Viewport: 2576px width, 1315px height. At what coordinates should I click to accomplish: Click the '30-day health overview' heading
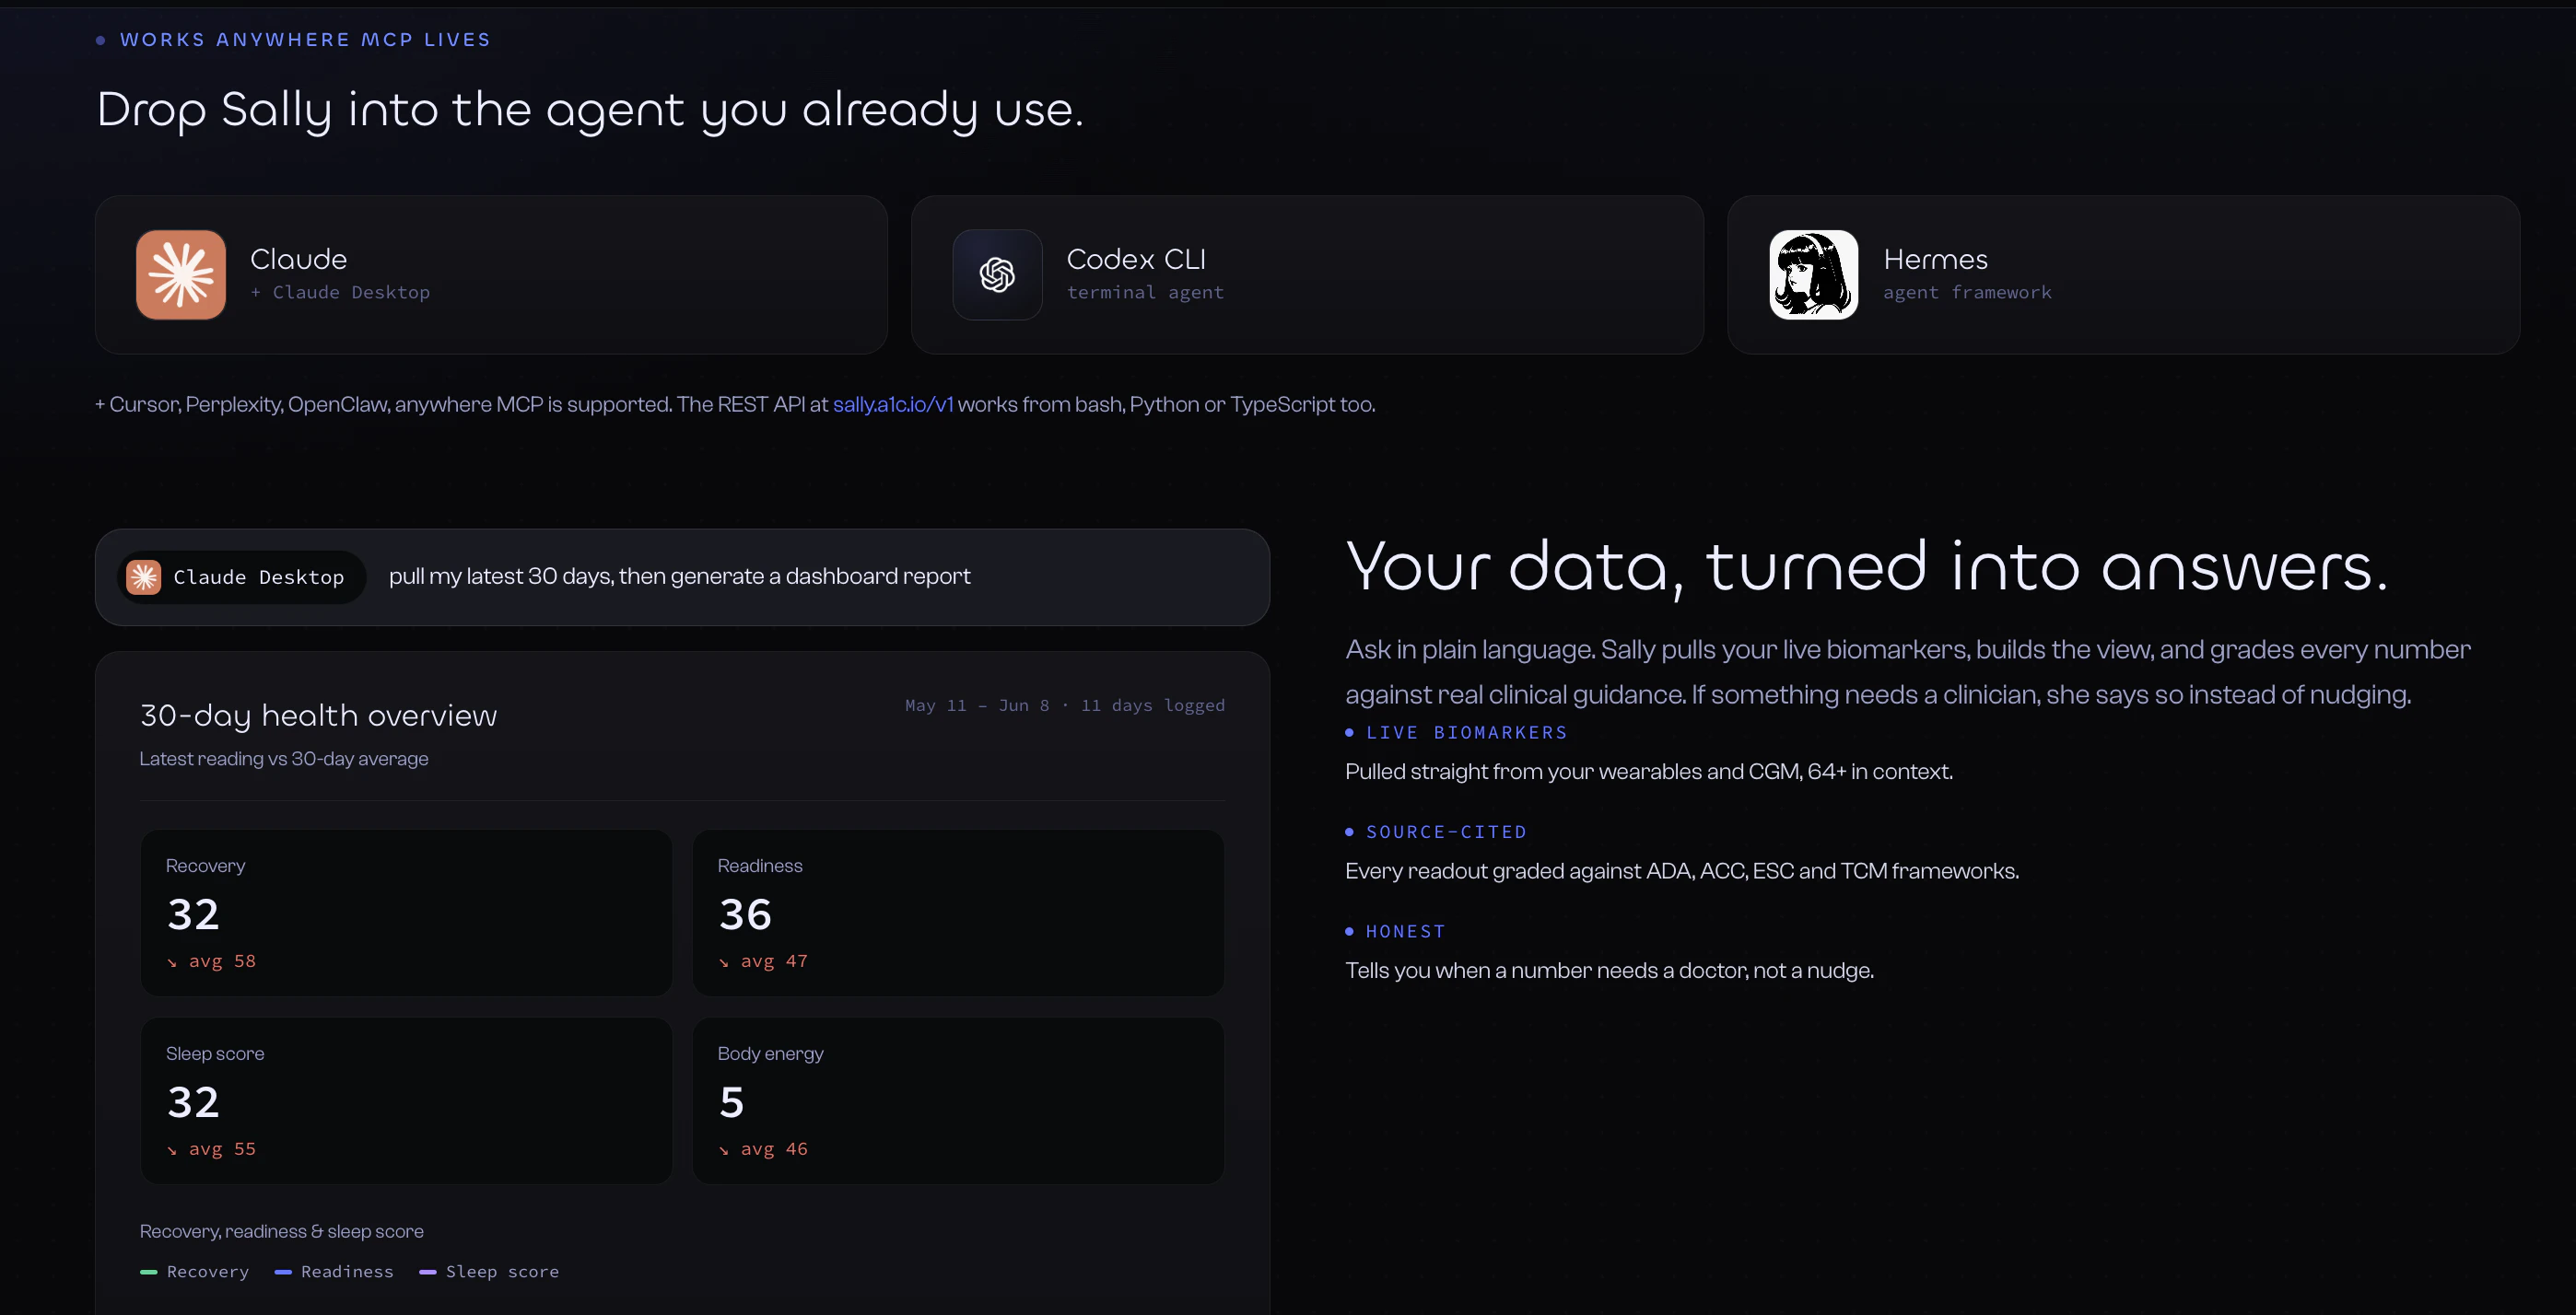pos(318,716)
